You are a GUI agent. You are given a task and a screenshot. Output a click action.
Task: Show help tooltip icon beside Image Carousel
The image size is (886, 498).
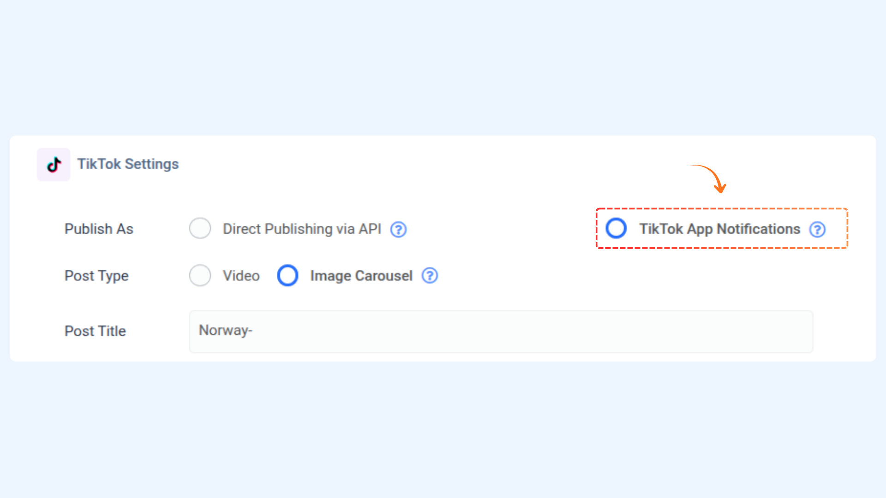click(430, 276)
